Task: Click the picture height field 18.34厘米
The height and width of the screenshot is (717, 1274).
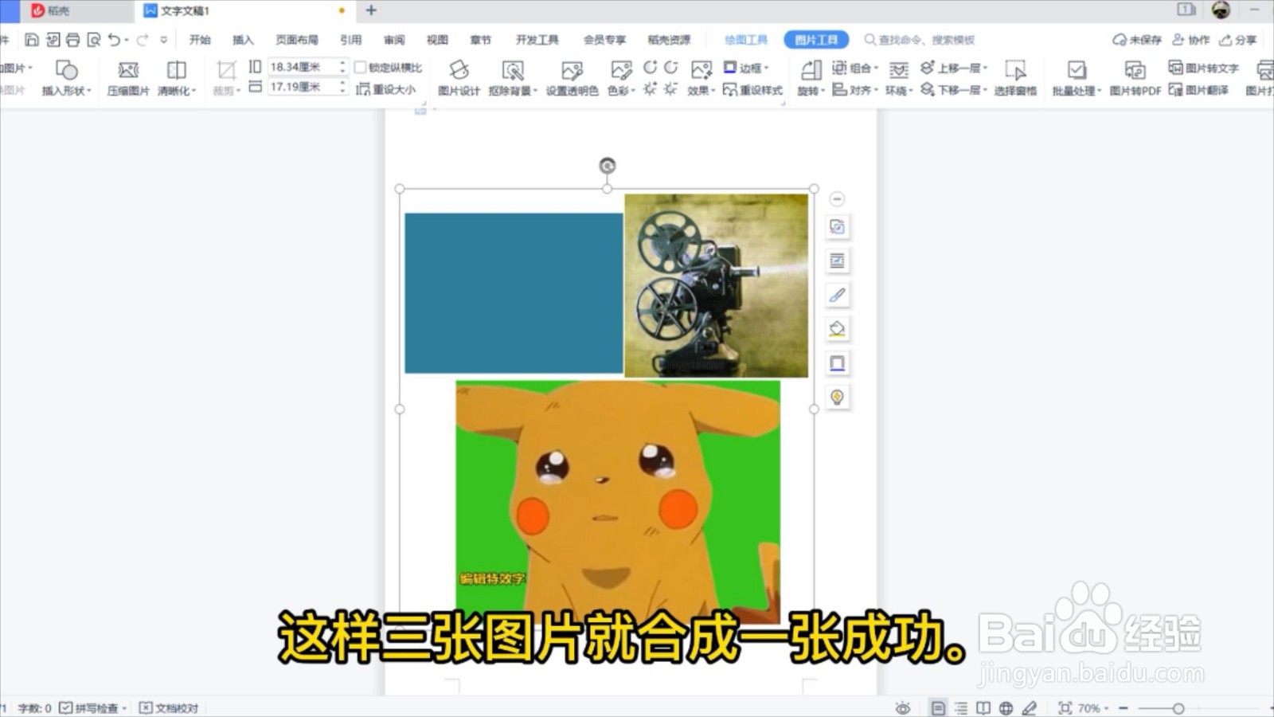Action: [x=307, y=67]
